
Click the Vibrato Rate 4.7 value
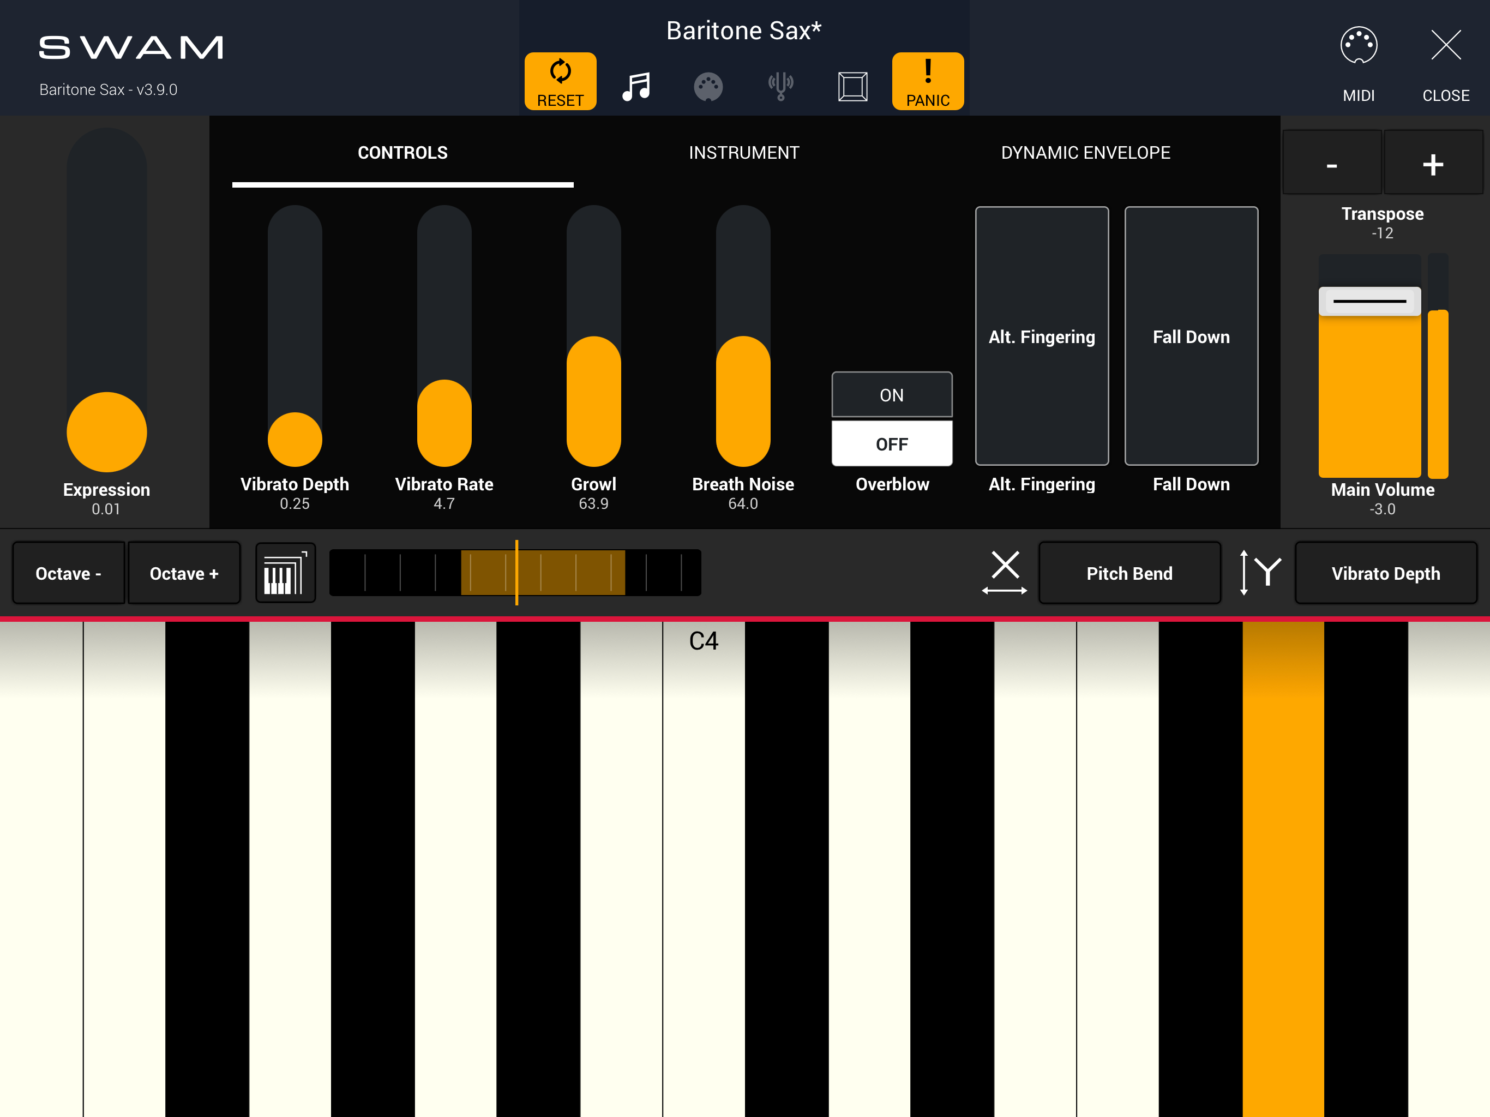coord(444,503)
